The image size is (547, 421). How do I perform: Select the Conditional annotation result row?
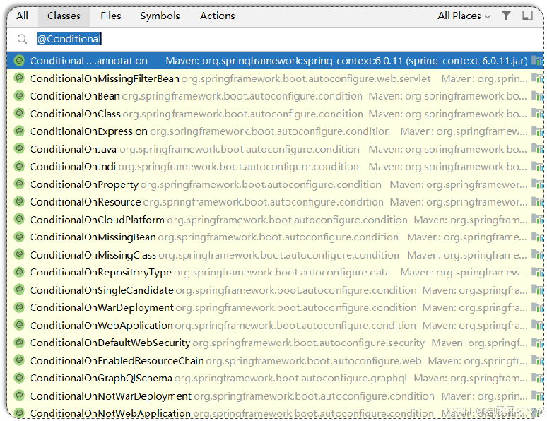click(275, 61)
